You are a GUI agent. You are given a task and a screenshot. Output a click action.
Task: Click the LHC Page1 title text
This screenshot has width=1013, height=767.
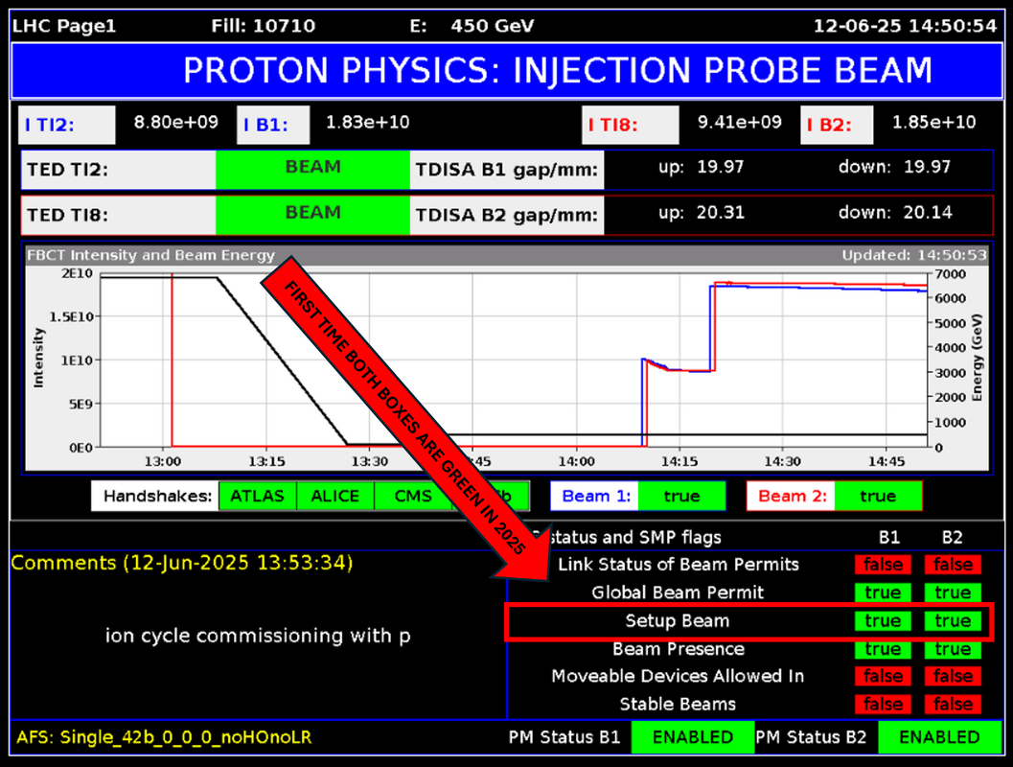(x=64, y=26)
